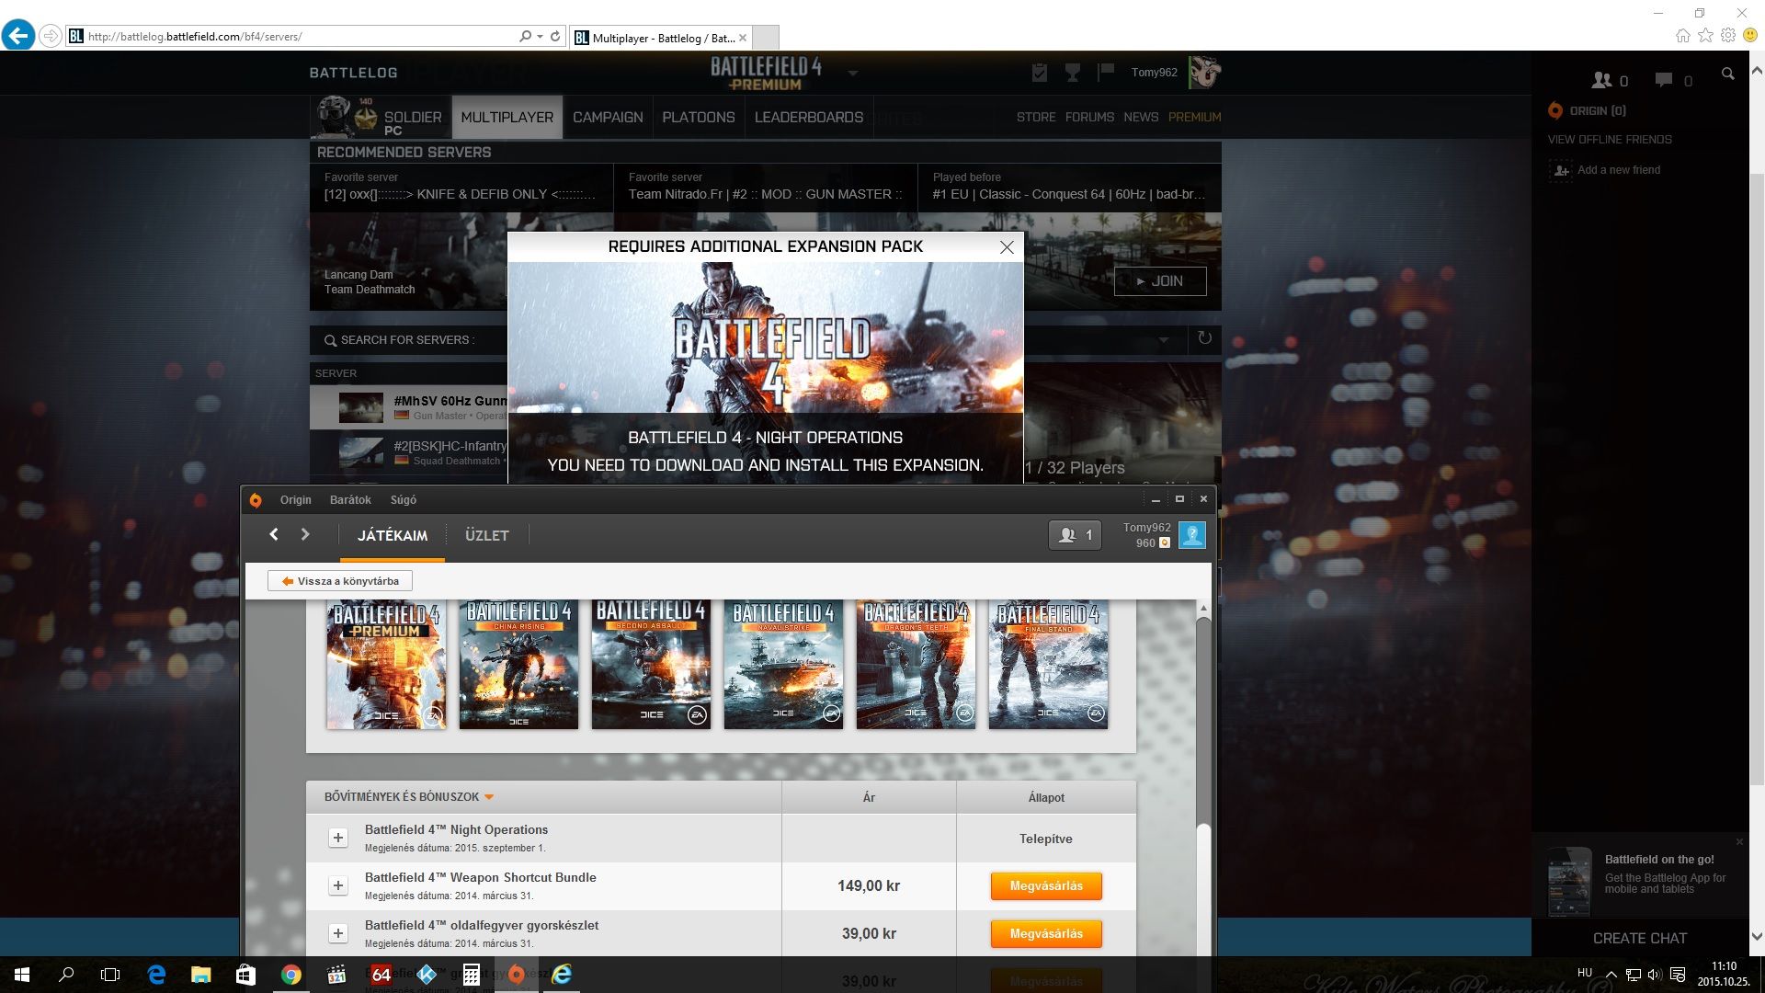Click Megvásárlás for the Weapon Shortcut Bundle
Viewport: 1765px width, 993px height.
(1045, 885)
